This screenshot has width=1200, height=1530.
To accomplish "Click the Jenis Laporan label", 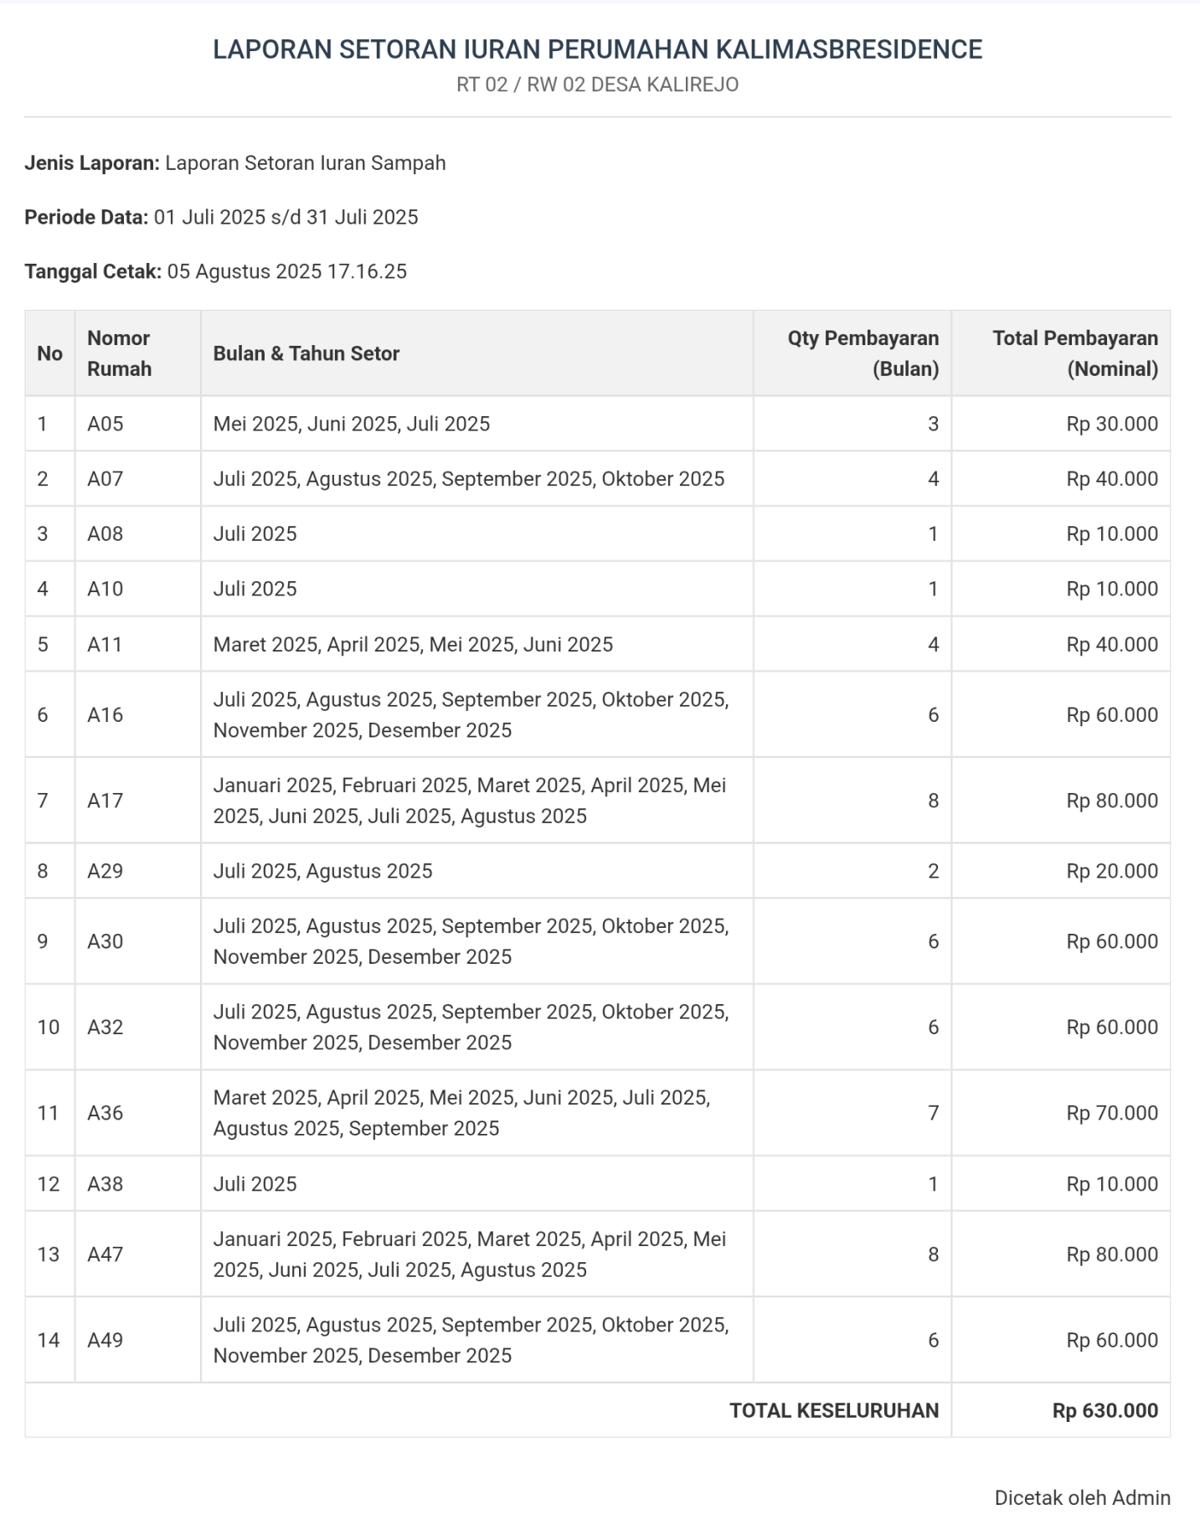I will (91, 162).
